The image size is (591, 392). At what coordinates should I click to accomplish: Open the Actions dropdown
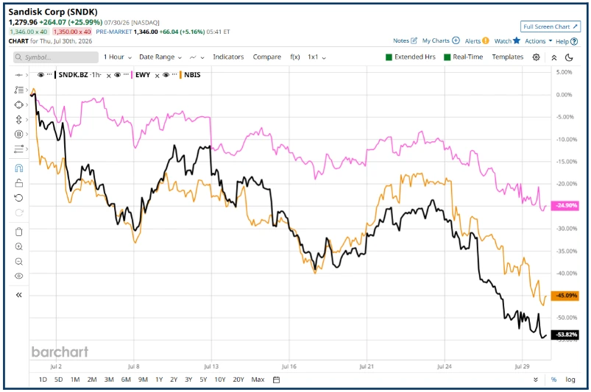pos(539,40)
